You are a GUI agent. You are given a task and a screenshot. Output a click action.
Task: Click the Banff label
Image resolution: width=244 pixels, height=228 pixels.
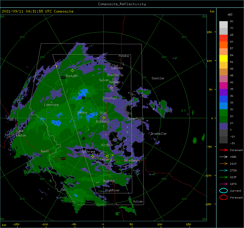click(x=45, y=151)
